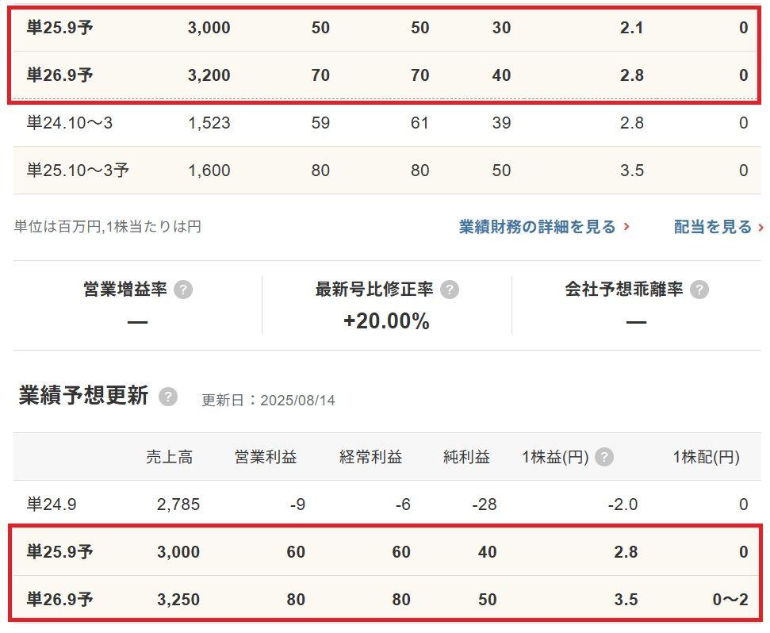The height and width of the screenshot is (633, 770).
Task: Click the 経常利益 column header
Action: tap(371, 457)
